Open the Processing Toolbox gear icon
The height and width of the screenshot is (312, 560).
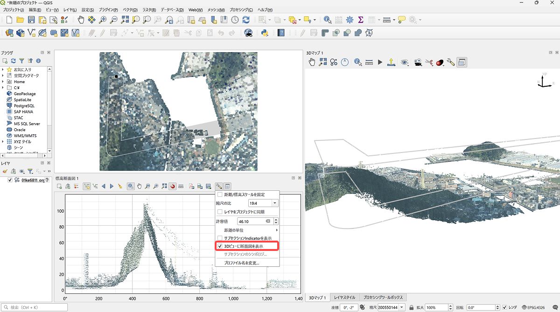[x=350, y=20]
